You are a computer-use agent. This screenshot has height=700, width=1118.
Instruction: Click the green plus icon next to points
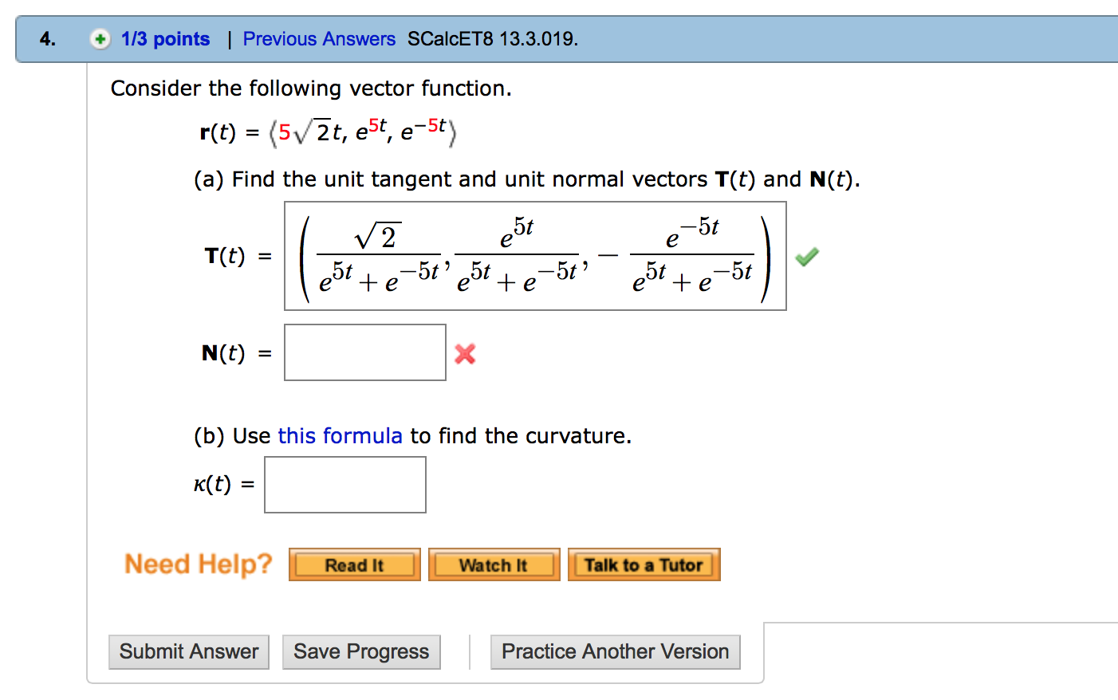pyautogui.click(x=100, y=39)
